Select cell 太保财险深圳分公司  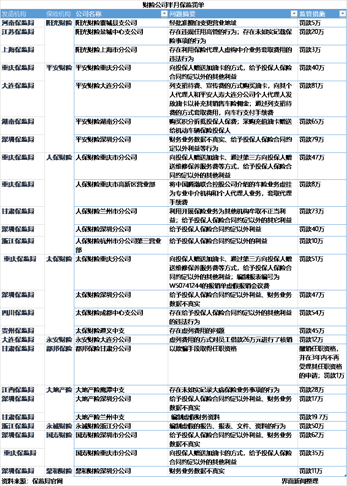click(121, 299)
